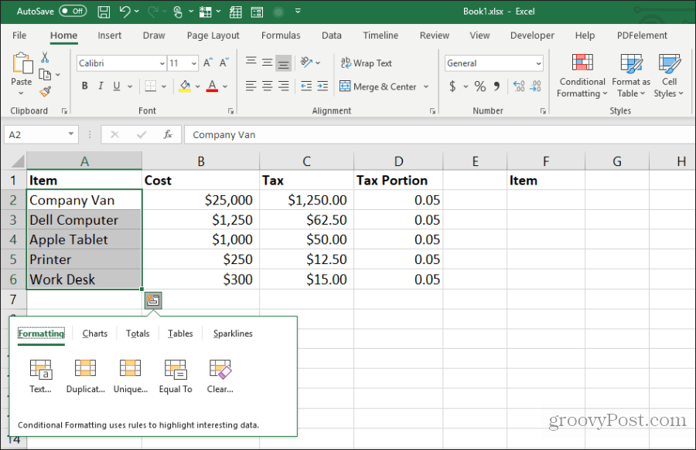
Task: Click the formula bar showing Company Van
Action: point(439,134)
